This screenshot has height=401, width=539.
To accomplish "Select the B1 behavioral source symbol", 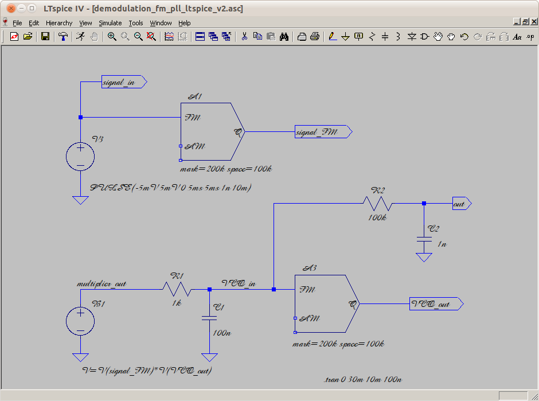I will (x=80, y=321).
